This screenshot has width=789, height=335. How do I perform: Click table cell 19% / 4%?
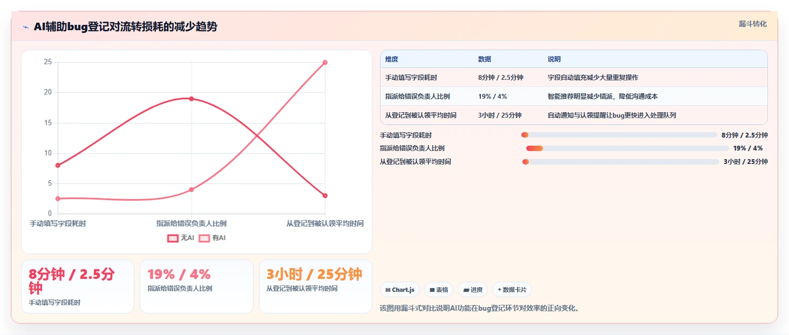[492, 97]
